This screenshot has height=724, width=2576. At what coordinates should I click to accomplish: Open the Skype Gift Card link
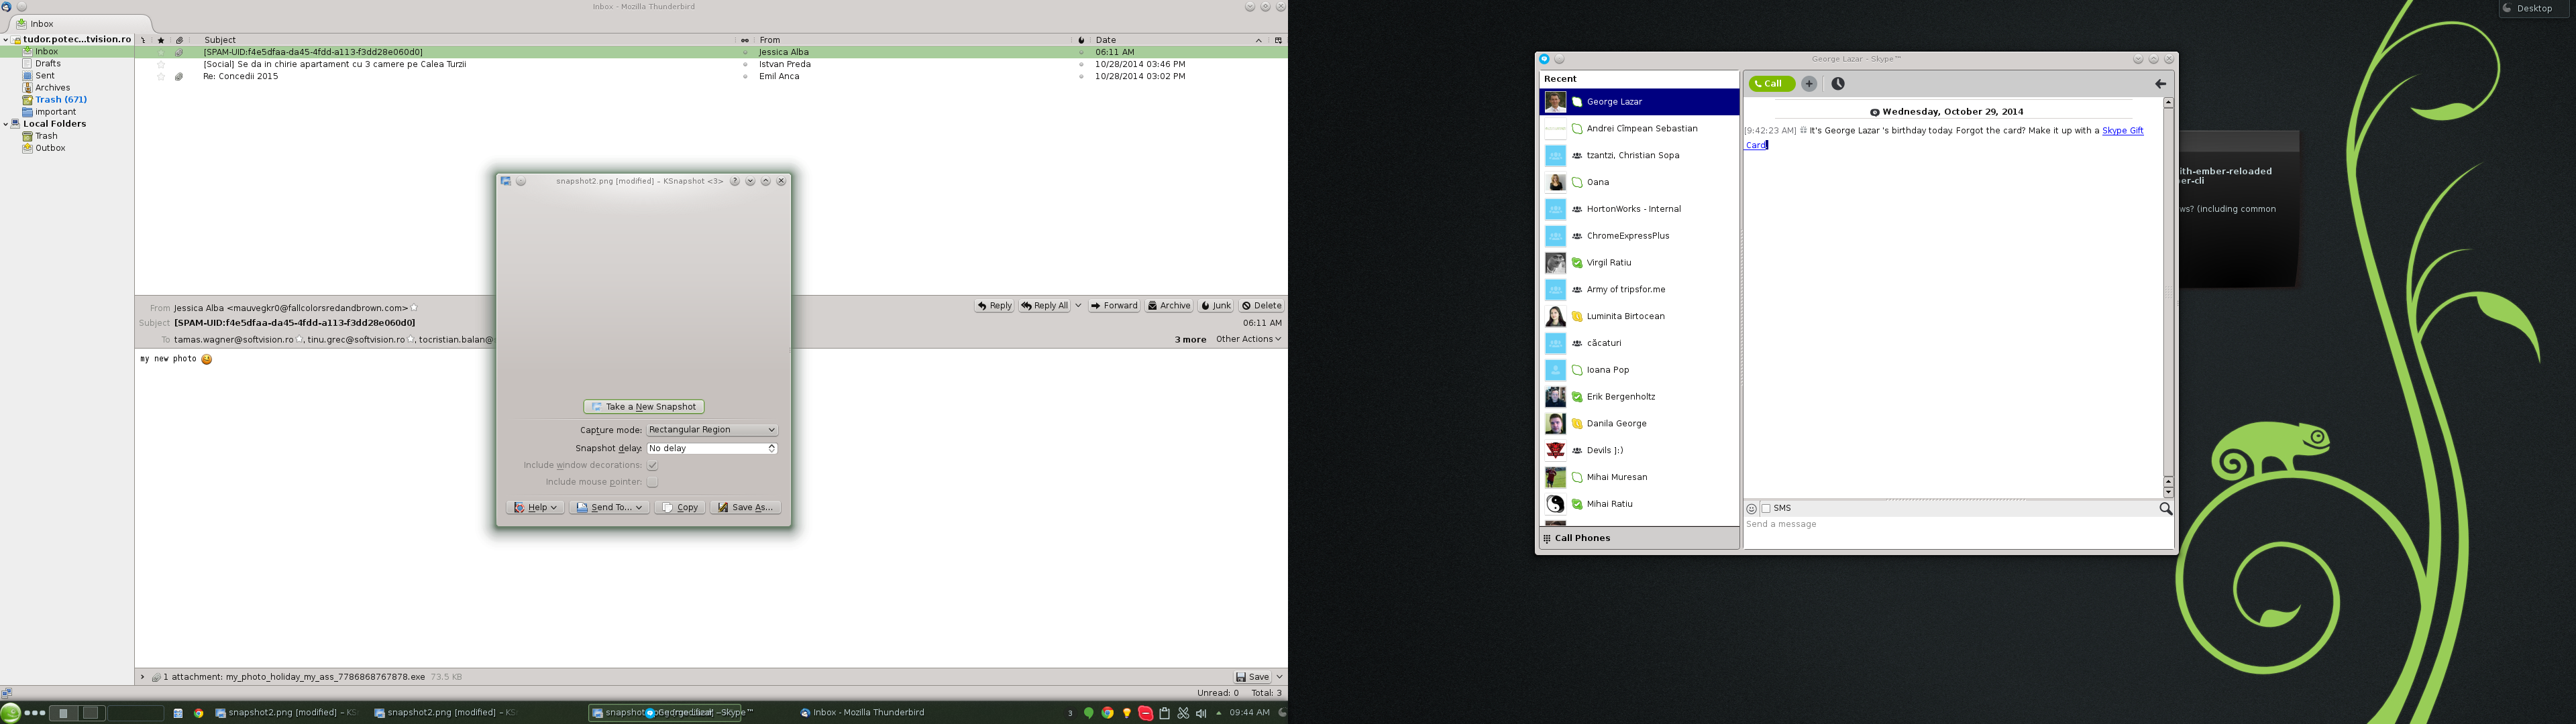coord(2122,130)
